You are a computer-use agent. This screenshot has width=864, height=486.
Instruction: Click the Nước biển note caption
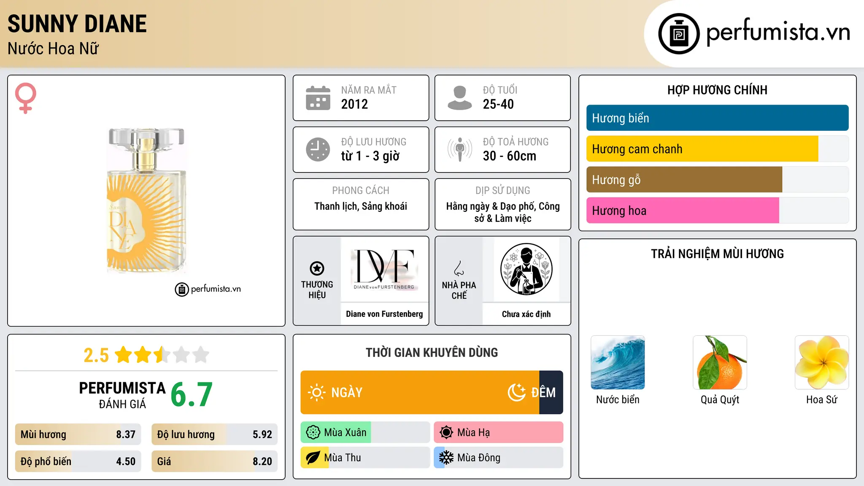pos(618,400)
